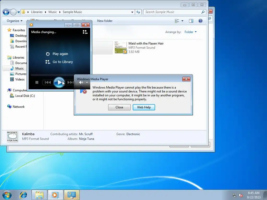The width and height of the screenshot is (267, 200).
Task: Click Maid with the Flaxen Hair thumbnail
Action: pos(120,47)
